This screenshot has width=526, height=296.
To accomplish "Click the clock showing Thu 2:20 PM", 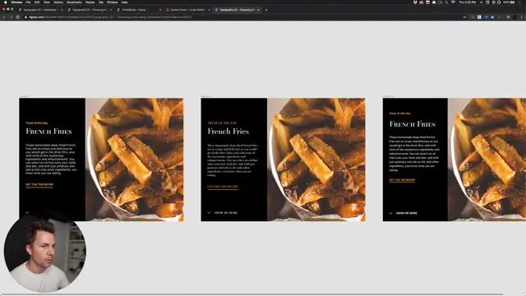I will pos(468,2).
